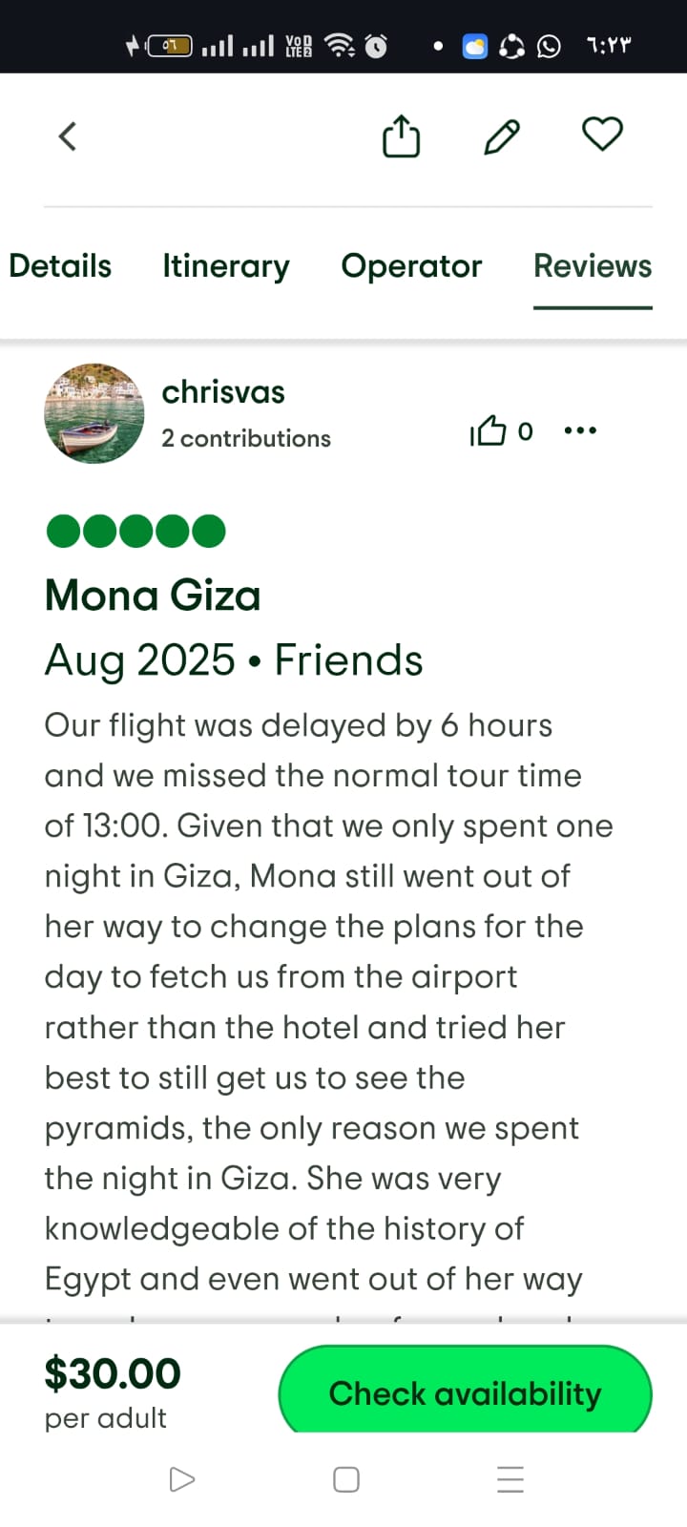This screenshot has width=687, height=1527.
Task: Open the three-dot review options menu
Action: coord(580,431)
